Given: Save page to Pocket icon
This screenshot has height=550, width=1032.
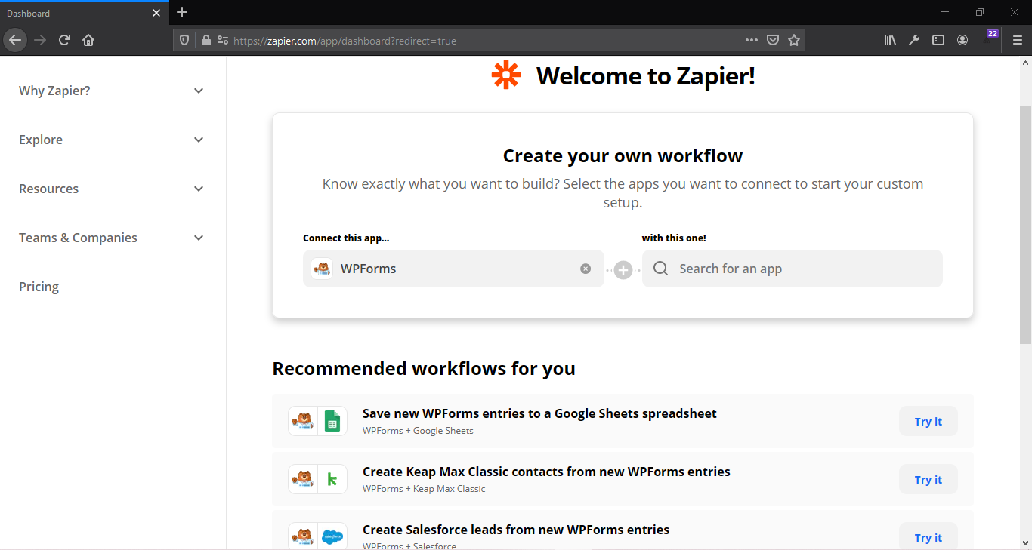Looking at the screenshot, I should pyautogui.click(x=773, y=41).
